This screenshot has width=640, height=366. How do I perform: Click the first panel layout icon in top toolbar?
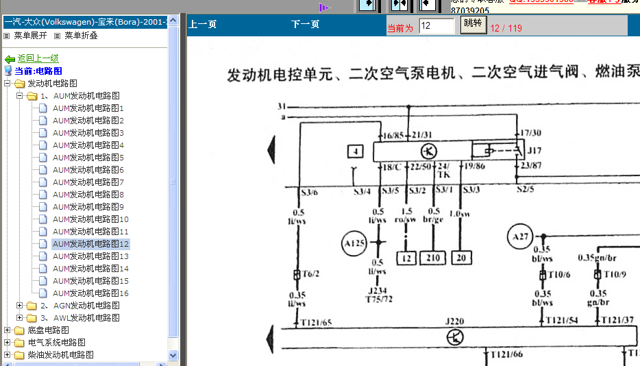tap(367, 4)
